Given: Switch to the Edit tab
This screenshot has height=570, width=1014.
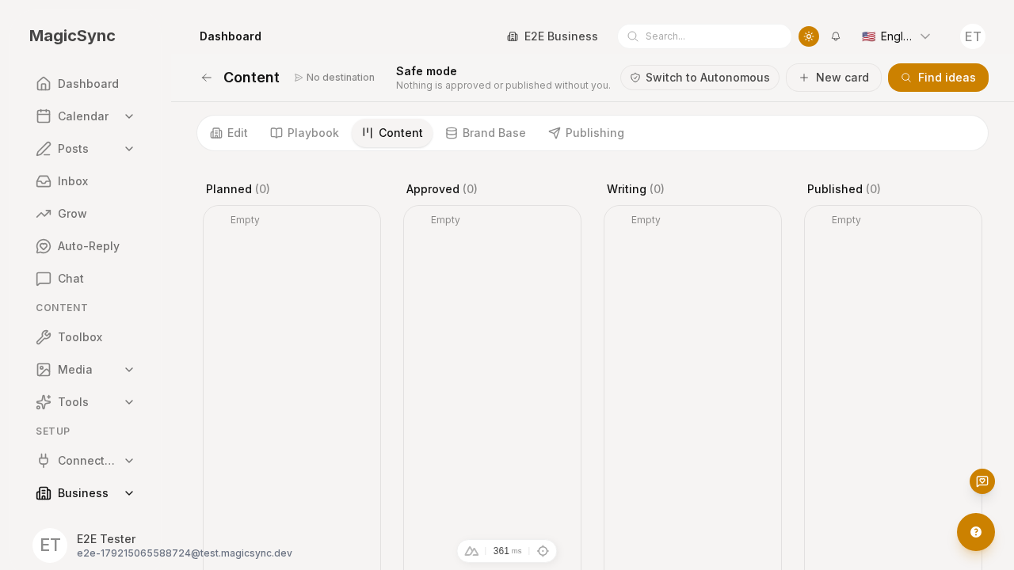Looking at the screenshot, I should pyautogui.click(x=229, y=133).
